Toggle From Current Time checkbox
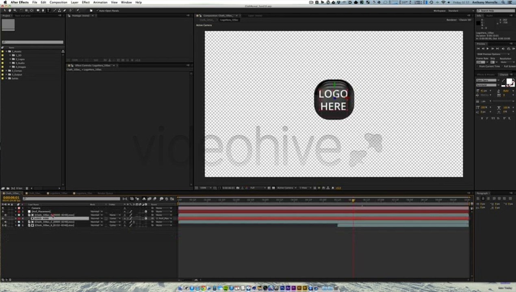 pyautogui.click(x=477, y=67)
